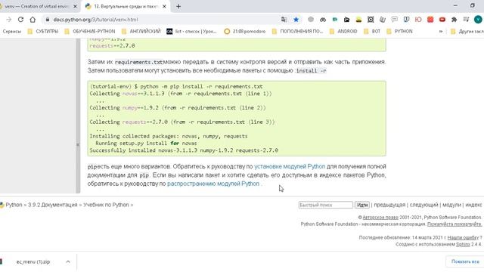The image size is (484, 272).
Task: Open the ANDROID bookmark folder
Action: coord(343,32)
